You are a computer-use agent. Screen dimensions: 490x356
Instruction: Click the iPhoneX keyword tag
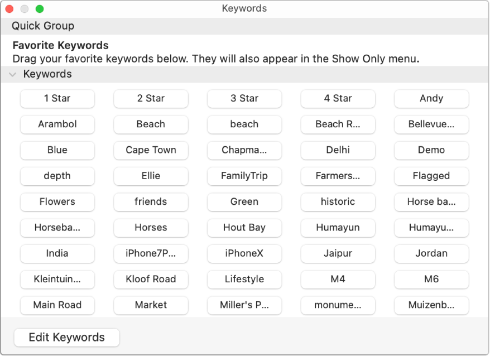point(244,253)
